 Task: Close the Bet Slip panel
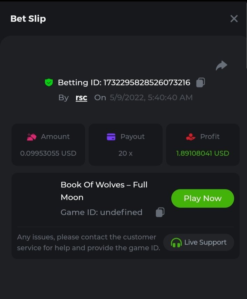[x=234, y=19]
